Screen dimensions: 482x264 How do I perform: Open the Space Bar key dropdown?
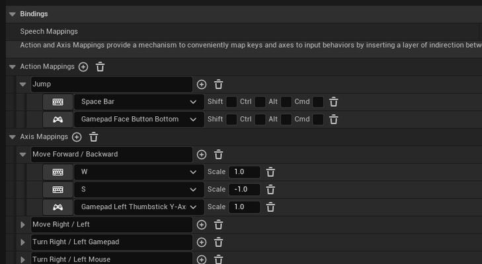(139, 102)
